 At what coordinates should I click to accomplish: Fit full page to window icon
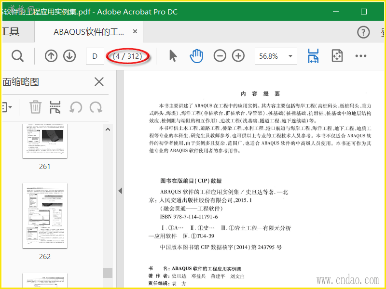[337, 56]
